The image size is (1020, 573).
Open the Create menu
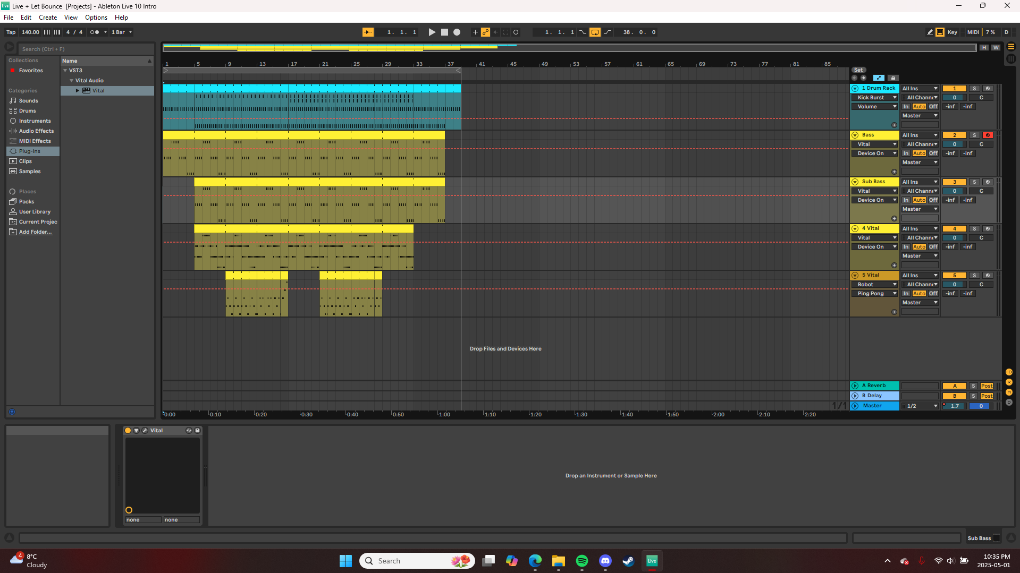click(48, 18)
